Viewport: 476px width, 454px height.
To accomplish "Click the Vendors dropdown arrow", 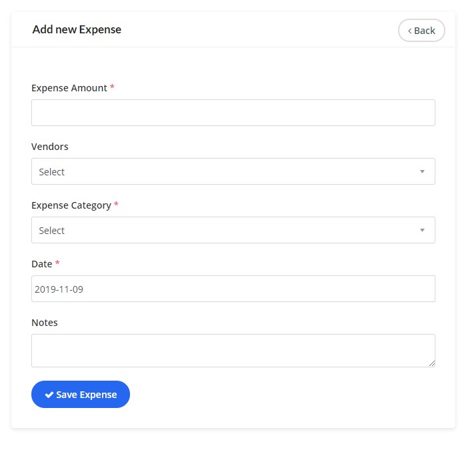I will (x=422, y=171).
